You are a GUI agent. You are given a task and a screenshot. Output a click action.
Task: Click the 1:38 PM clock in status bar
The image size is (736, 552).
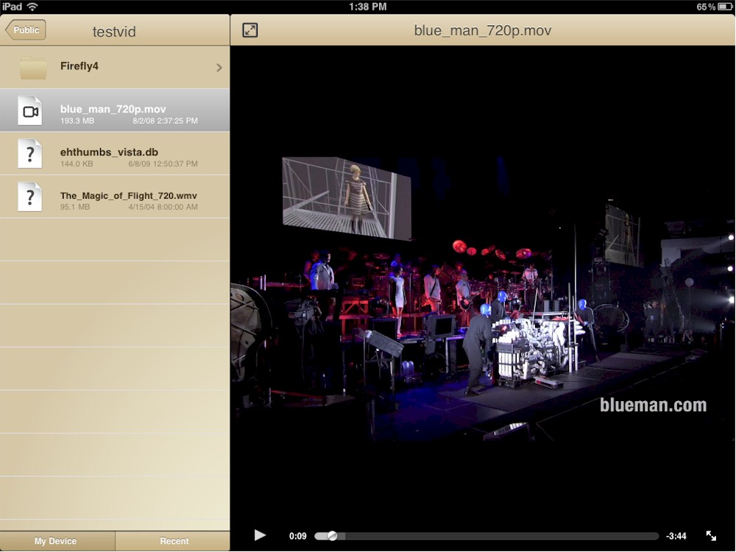pos(368,7)
